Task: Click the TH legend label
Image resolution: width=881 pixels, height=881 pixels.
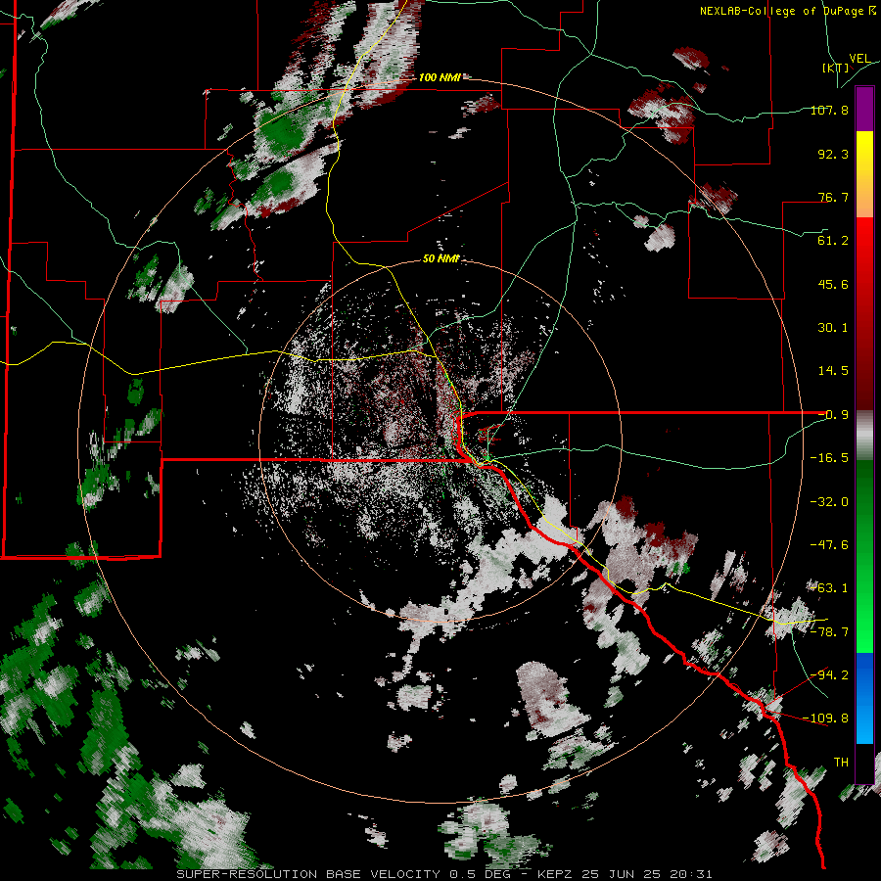Action: 841,762
